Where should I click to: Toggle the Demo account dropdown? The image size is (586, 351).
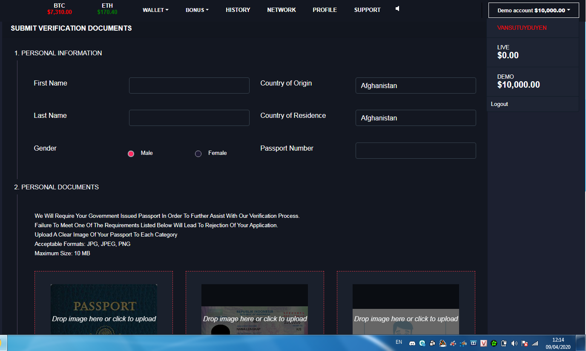[534, 10]
